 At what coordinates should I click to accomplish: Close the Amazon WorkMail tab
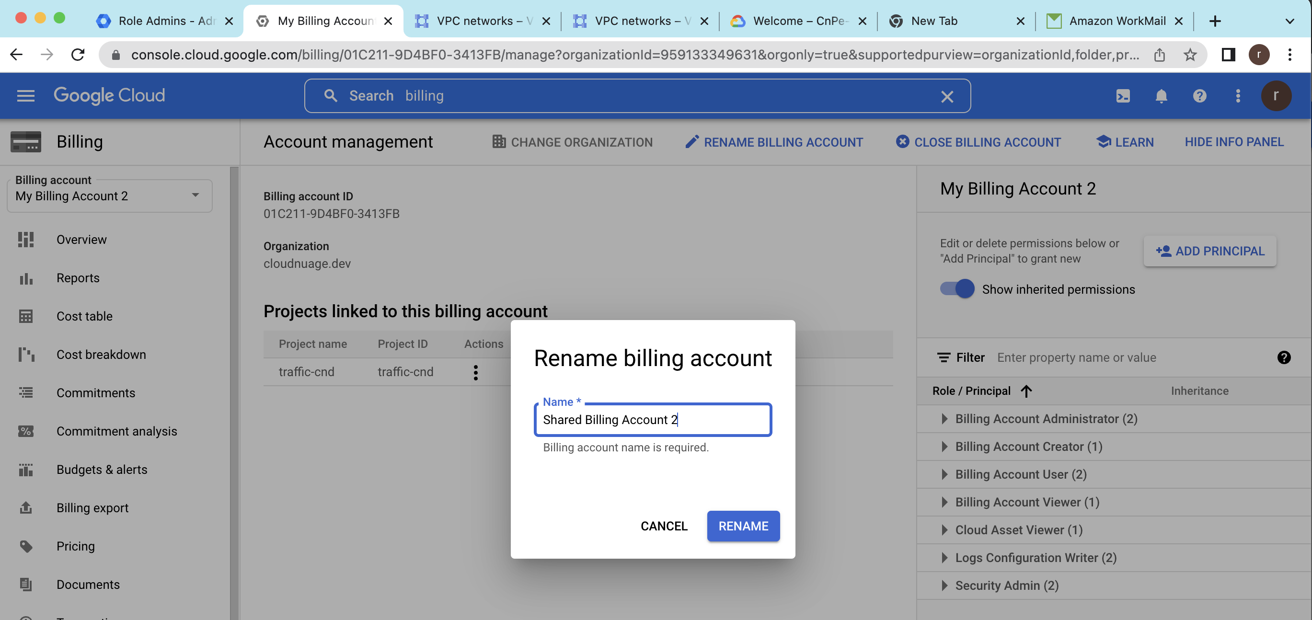tap(1178, 21)
